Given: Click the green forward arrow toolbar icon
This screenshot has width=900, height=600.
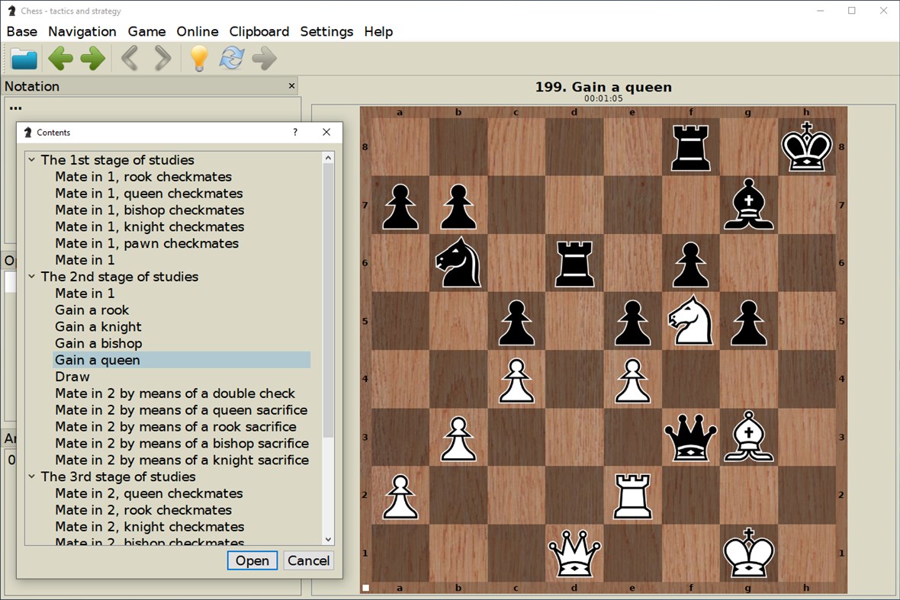Looking at the screenshot, I should point(92,59).
